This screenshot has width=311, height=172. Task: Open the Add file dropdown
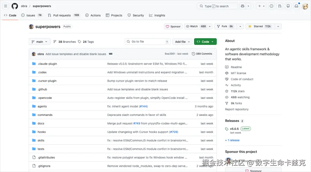[x=182, y=42]
